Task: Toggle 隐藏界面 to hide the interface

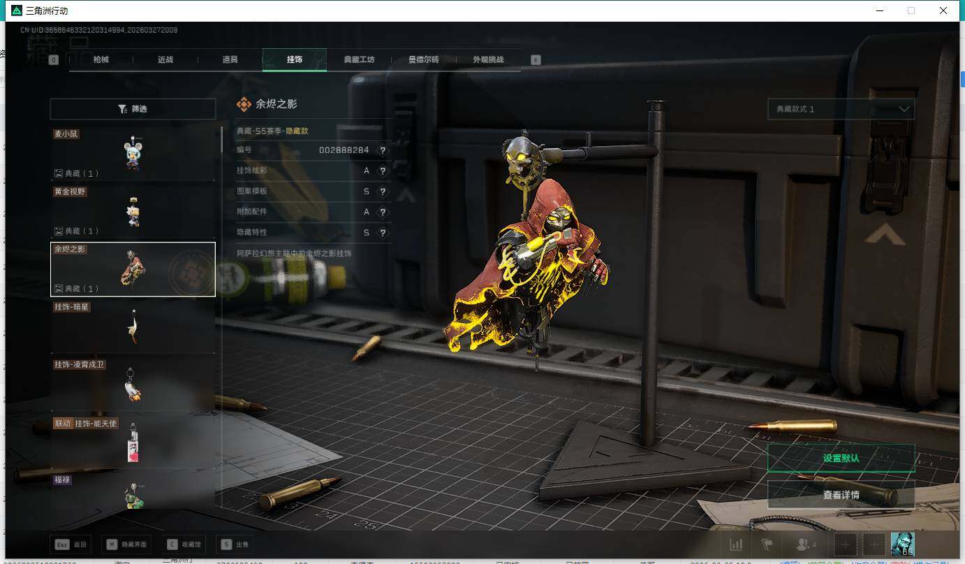Action: point(127,544)
